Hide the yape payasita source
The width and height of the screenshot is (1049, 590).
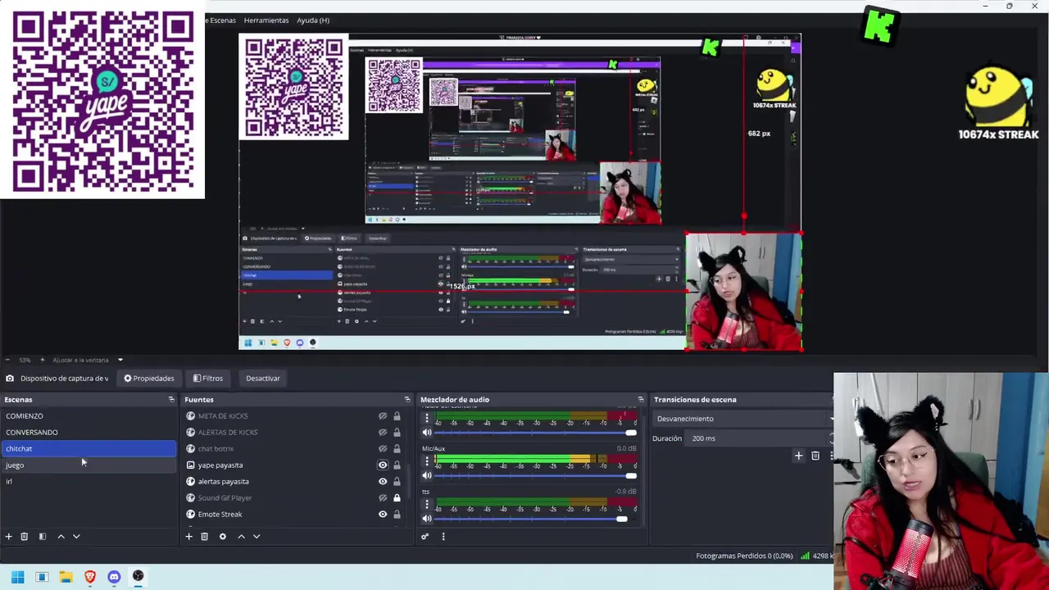pyautogui.click(x=383, y=465)
